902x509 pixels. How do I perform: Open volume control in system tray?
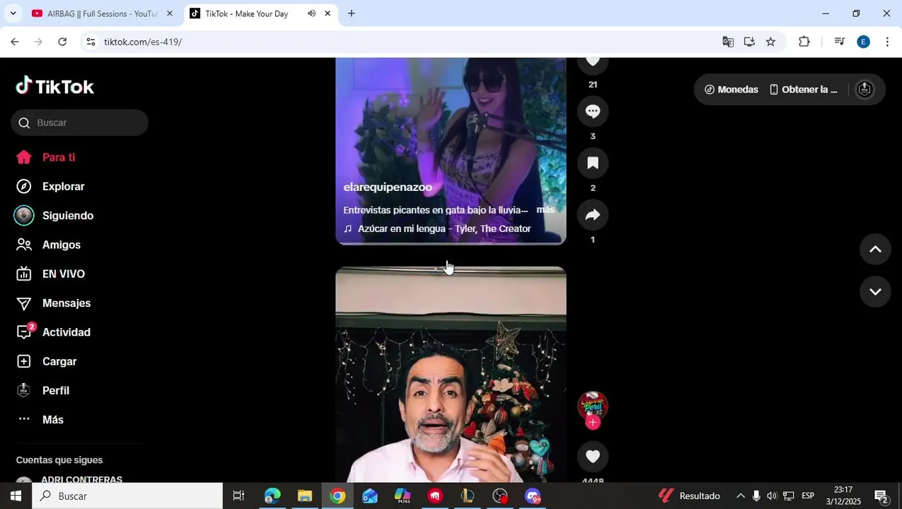[772, 496]
